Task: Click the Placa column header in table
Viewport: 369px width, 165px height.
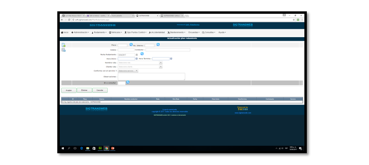Action: click(x=85, y=99)
